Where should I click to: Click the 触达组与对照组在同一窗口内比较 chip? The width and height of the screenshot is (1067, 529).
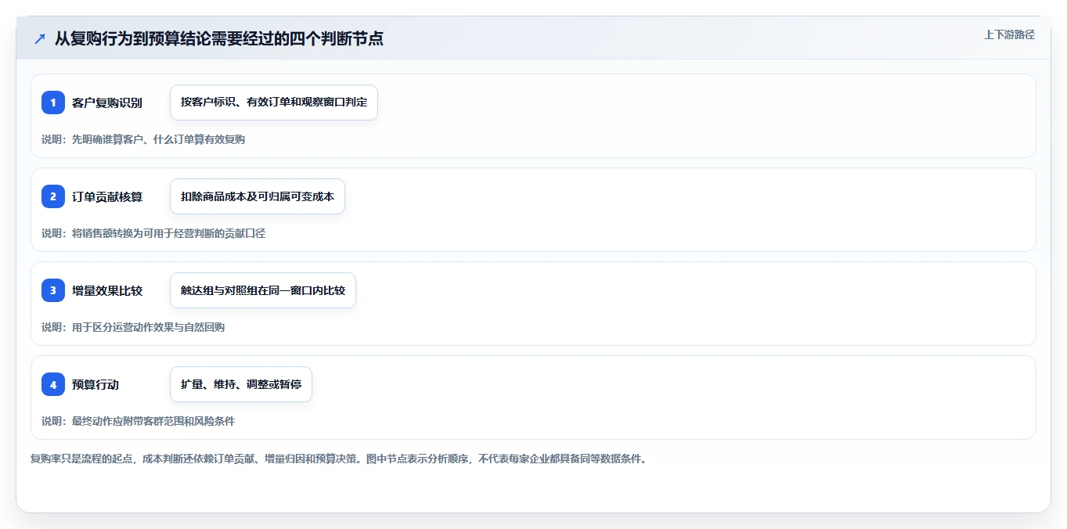click(x=263, y=290)
